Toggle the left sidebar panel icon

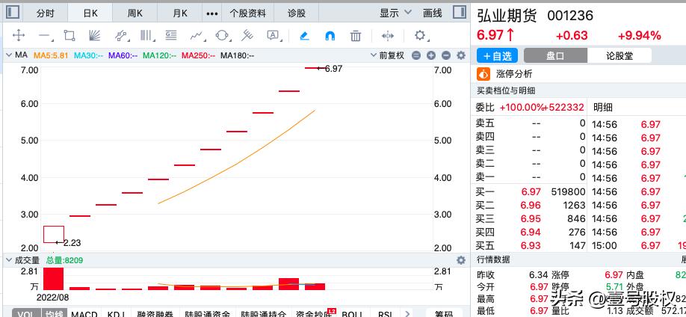pyautogui.click(x=13, y=12)
